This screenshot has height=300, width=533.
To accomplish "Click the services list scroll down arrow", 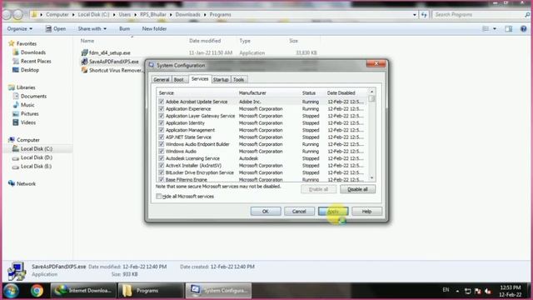I will click(371, 177).
